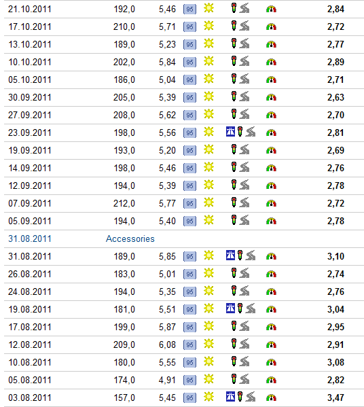Viewport: 364px width, 407px height.
Task: Click the 95 octane fuel icon in the 21.10.2011 row
Action: 189,10
